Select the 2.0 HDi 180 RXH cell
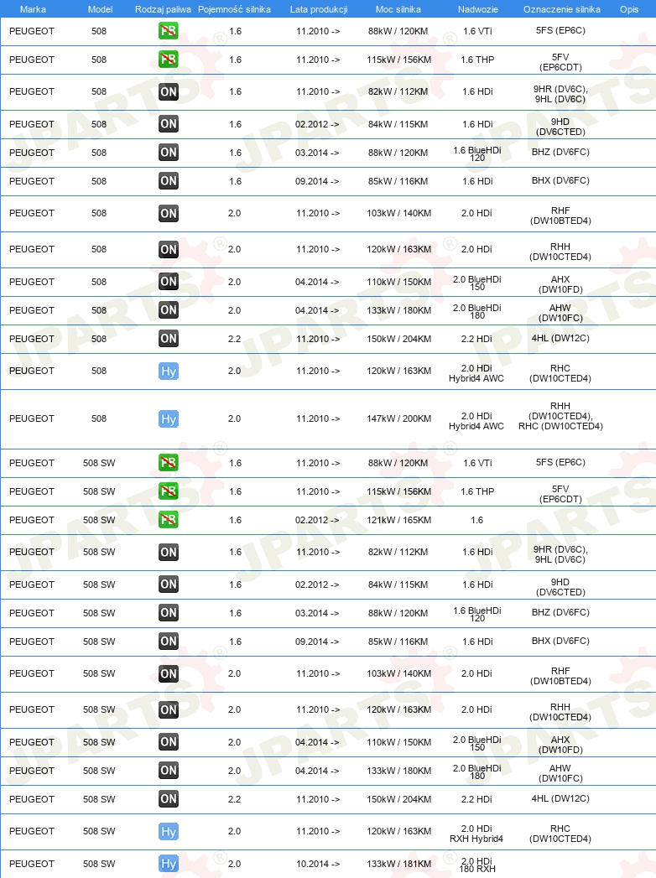This screenshot has width=656, height=878. coord(476,865)
